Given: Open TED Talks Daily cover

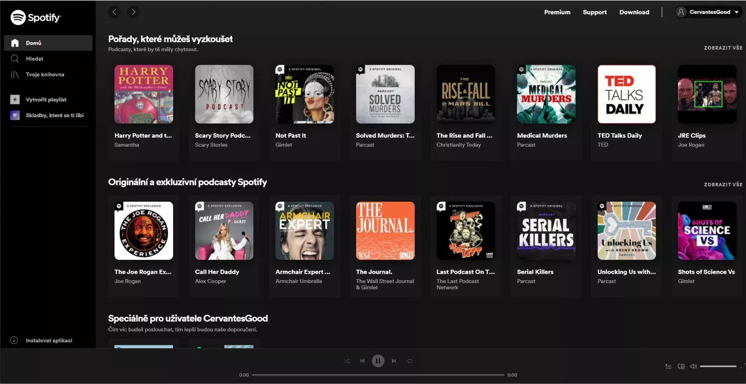Looking at the screenshot, I should [x=627, y=94].
